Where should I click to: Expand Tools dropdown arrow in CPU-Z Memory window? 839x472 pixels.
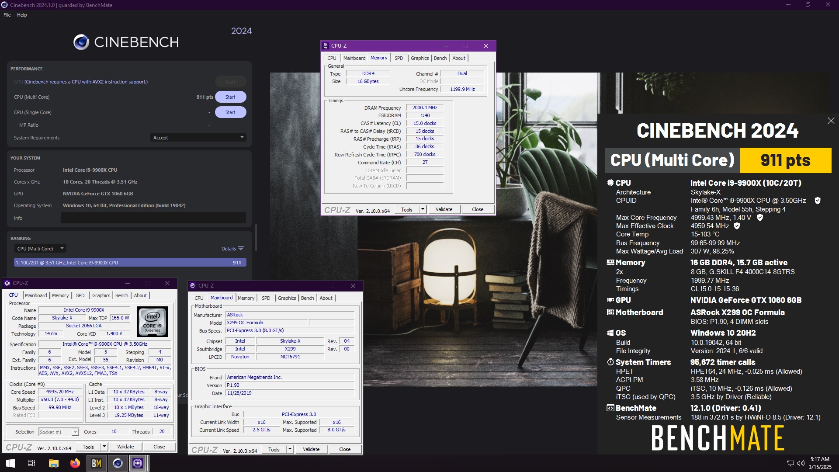(x=423, y=210)
